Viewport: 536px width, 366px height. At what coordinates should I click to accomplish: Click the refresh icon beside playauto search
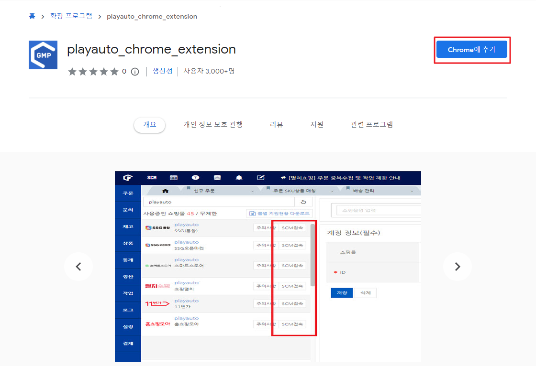pyautogui.click(x=303, y=202)
